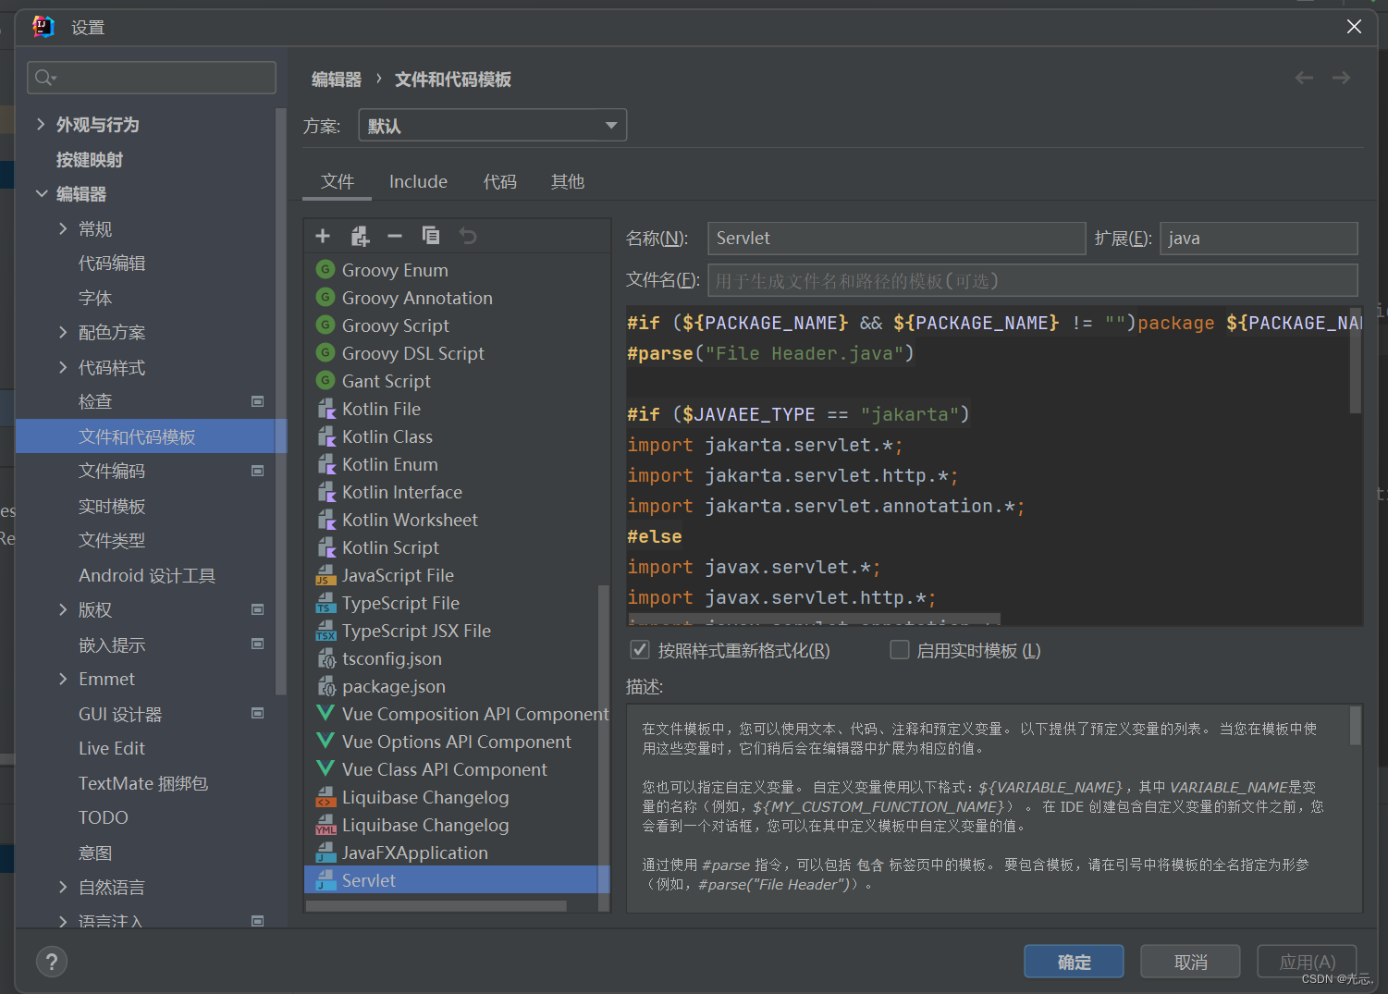Select the TypeScript JSX File template icon

pyautogui.click(x=326, y=631)
